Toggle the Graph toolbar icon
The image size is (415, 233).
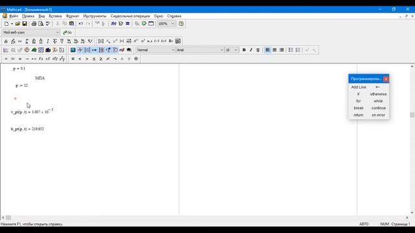click(x=80, y=50)
